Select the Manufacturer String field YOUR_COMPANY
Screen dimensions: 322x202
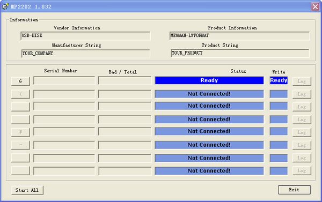click(x=86, y=54)
